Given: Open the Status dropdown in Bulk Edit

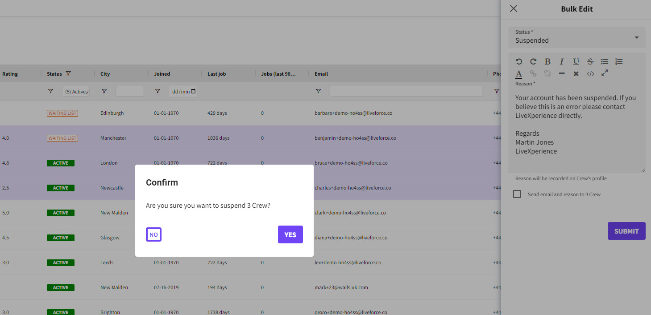Looking at the screenshot, I should [576, 37].
